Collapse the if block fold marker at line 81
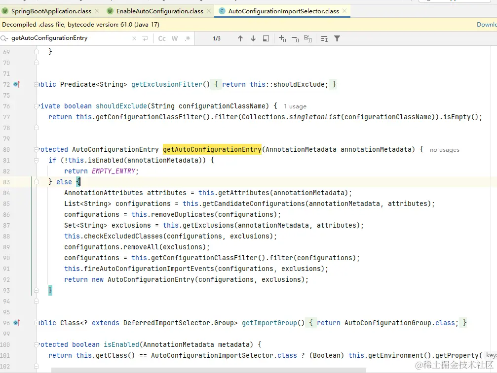 tap(36, 161)
